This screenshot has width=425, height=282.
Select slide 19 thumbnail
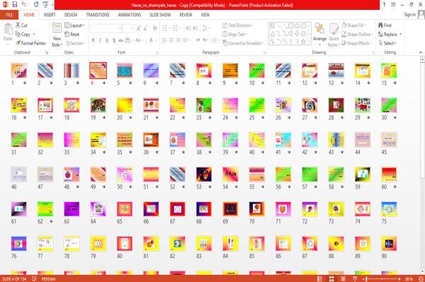(x=98, y=105)
